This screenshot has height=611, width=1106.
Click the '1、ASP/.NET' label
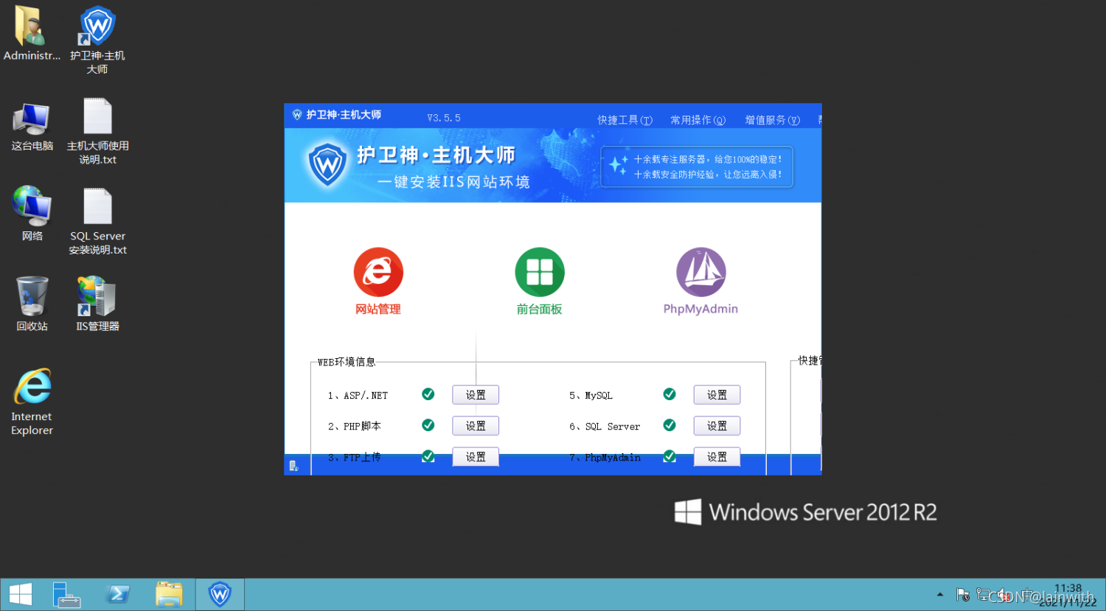click(x=358, y=396)
